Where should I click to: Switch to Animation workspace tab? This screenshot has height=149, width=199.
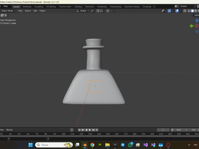point(90,7)
